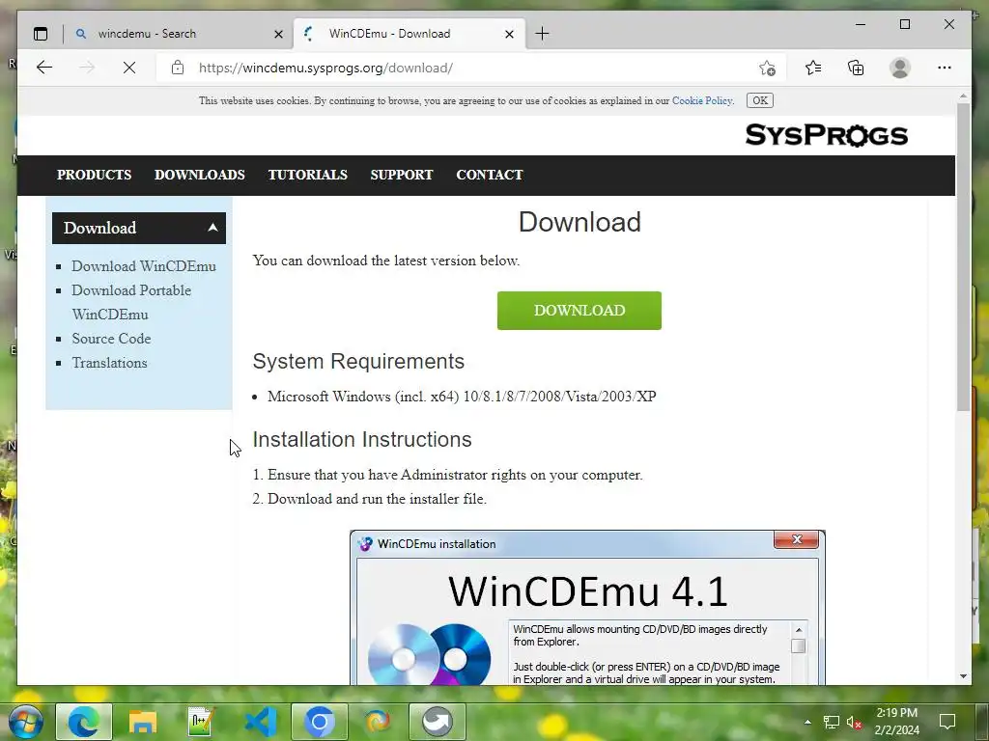Viewport: 989px width, 741px height.
Task: Open the Download Portable WinCDEmu link
Action: 131,302
